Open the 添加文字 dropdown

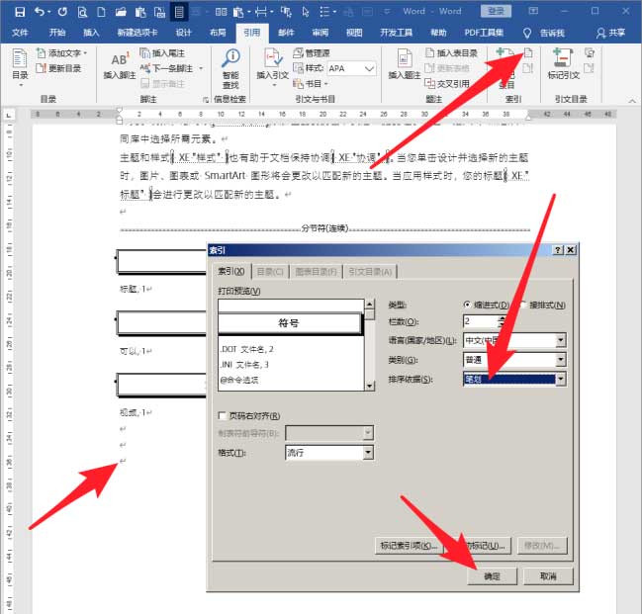click(x=85, y=53)
